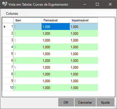The width and height of the screenshot is (117, 109).
Task: Select row header 10
Action: (8, 88)
